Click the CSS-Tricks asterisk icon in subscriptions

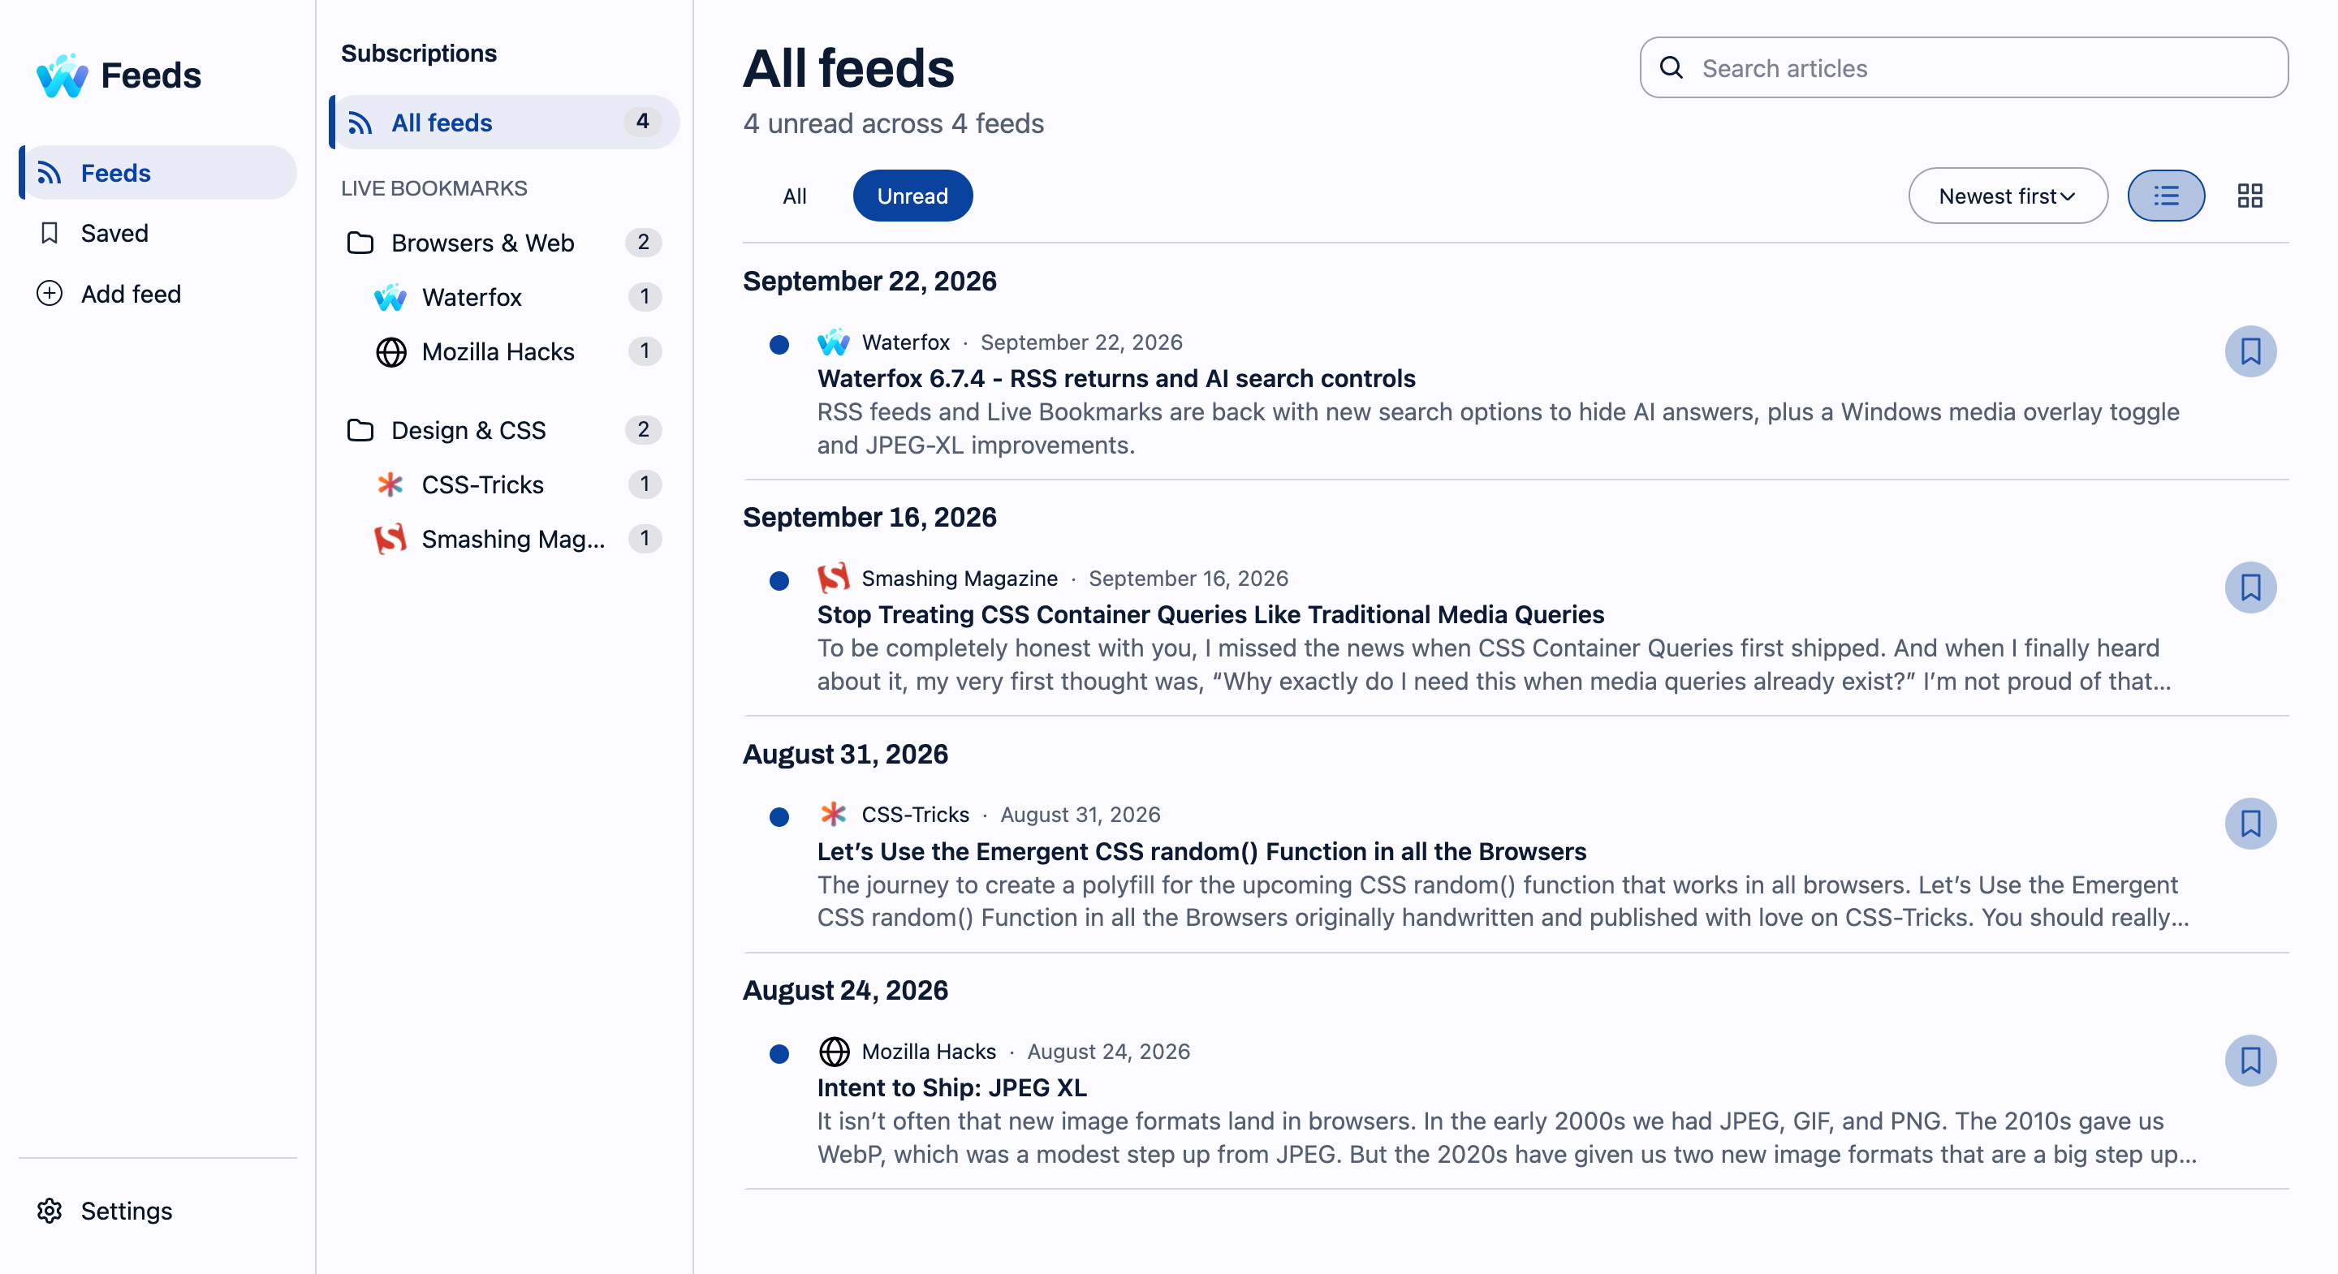tap(390, 484)
